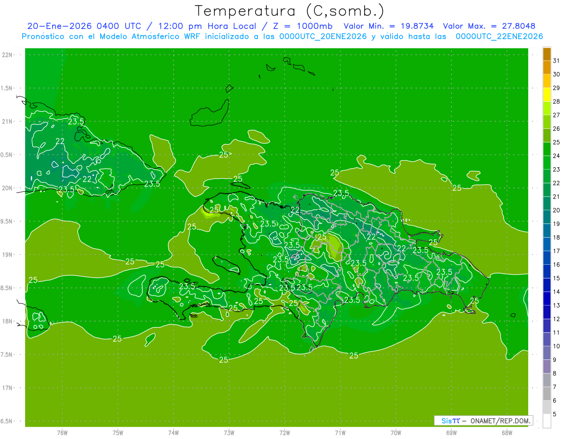Click the "1.5N" latitude axis label
569x439 pixels.
pos(8,88)
